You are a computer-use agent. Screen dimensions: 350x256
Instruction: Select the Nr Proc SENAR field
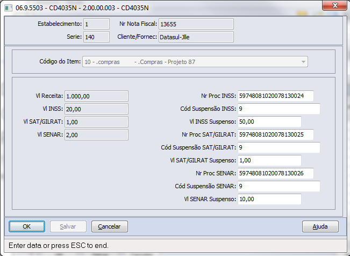275,173
